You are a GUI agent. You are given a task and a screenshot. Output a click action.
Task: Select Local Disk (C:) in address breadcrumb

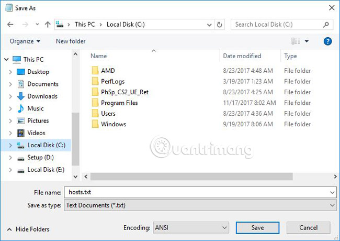(x=126, y=24)
